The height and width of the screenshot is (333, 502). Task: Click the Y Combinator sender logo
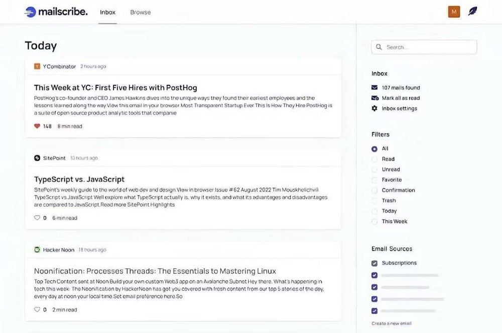coord(37,66)
